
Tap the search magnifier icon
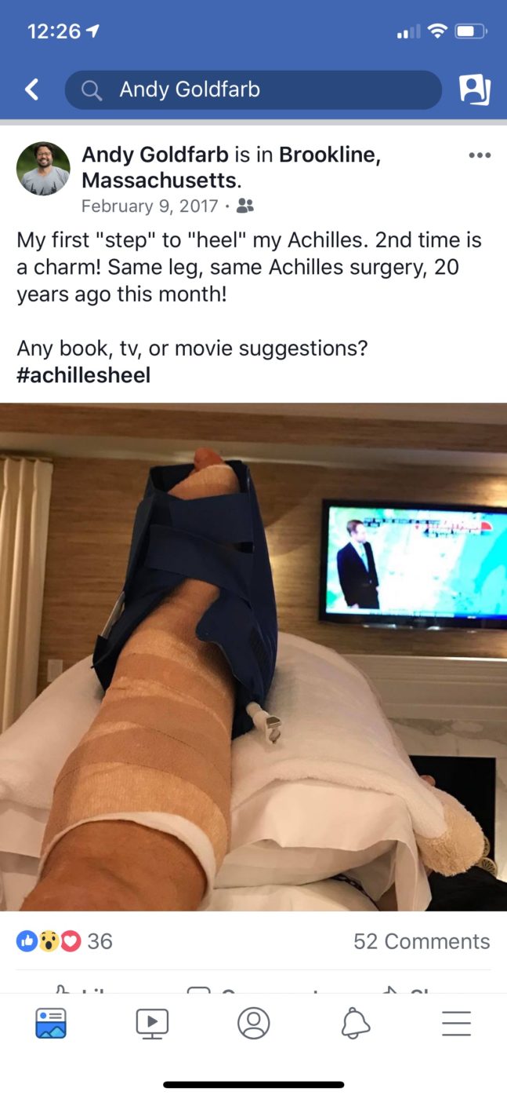pos(92,91)
